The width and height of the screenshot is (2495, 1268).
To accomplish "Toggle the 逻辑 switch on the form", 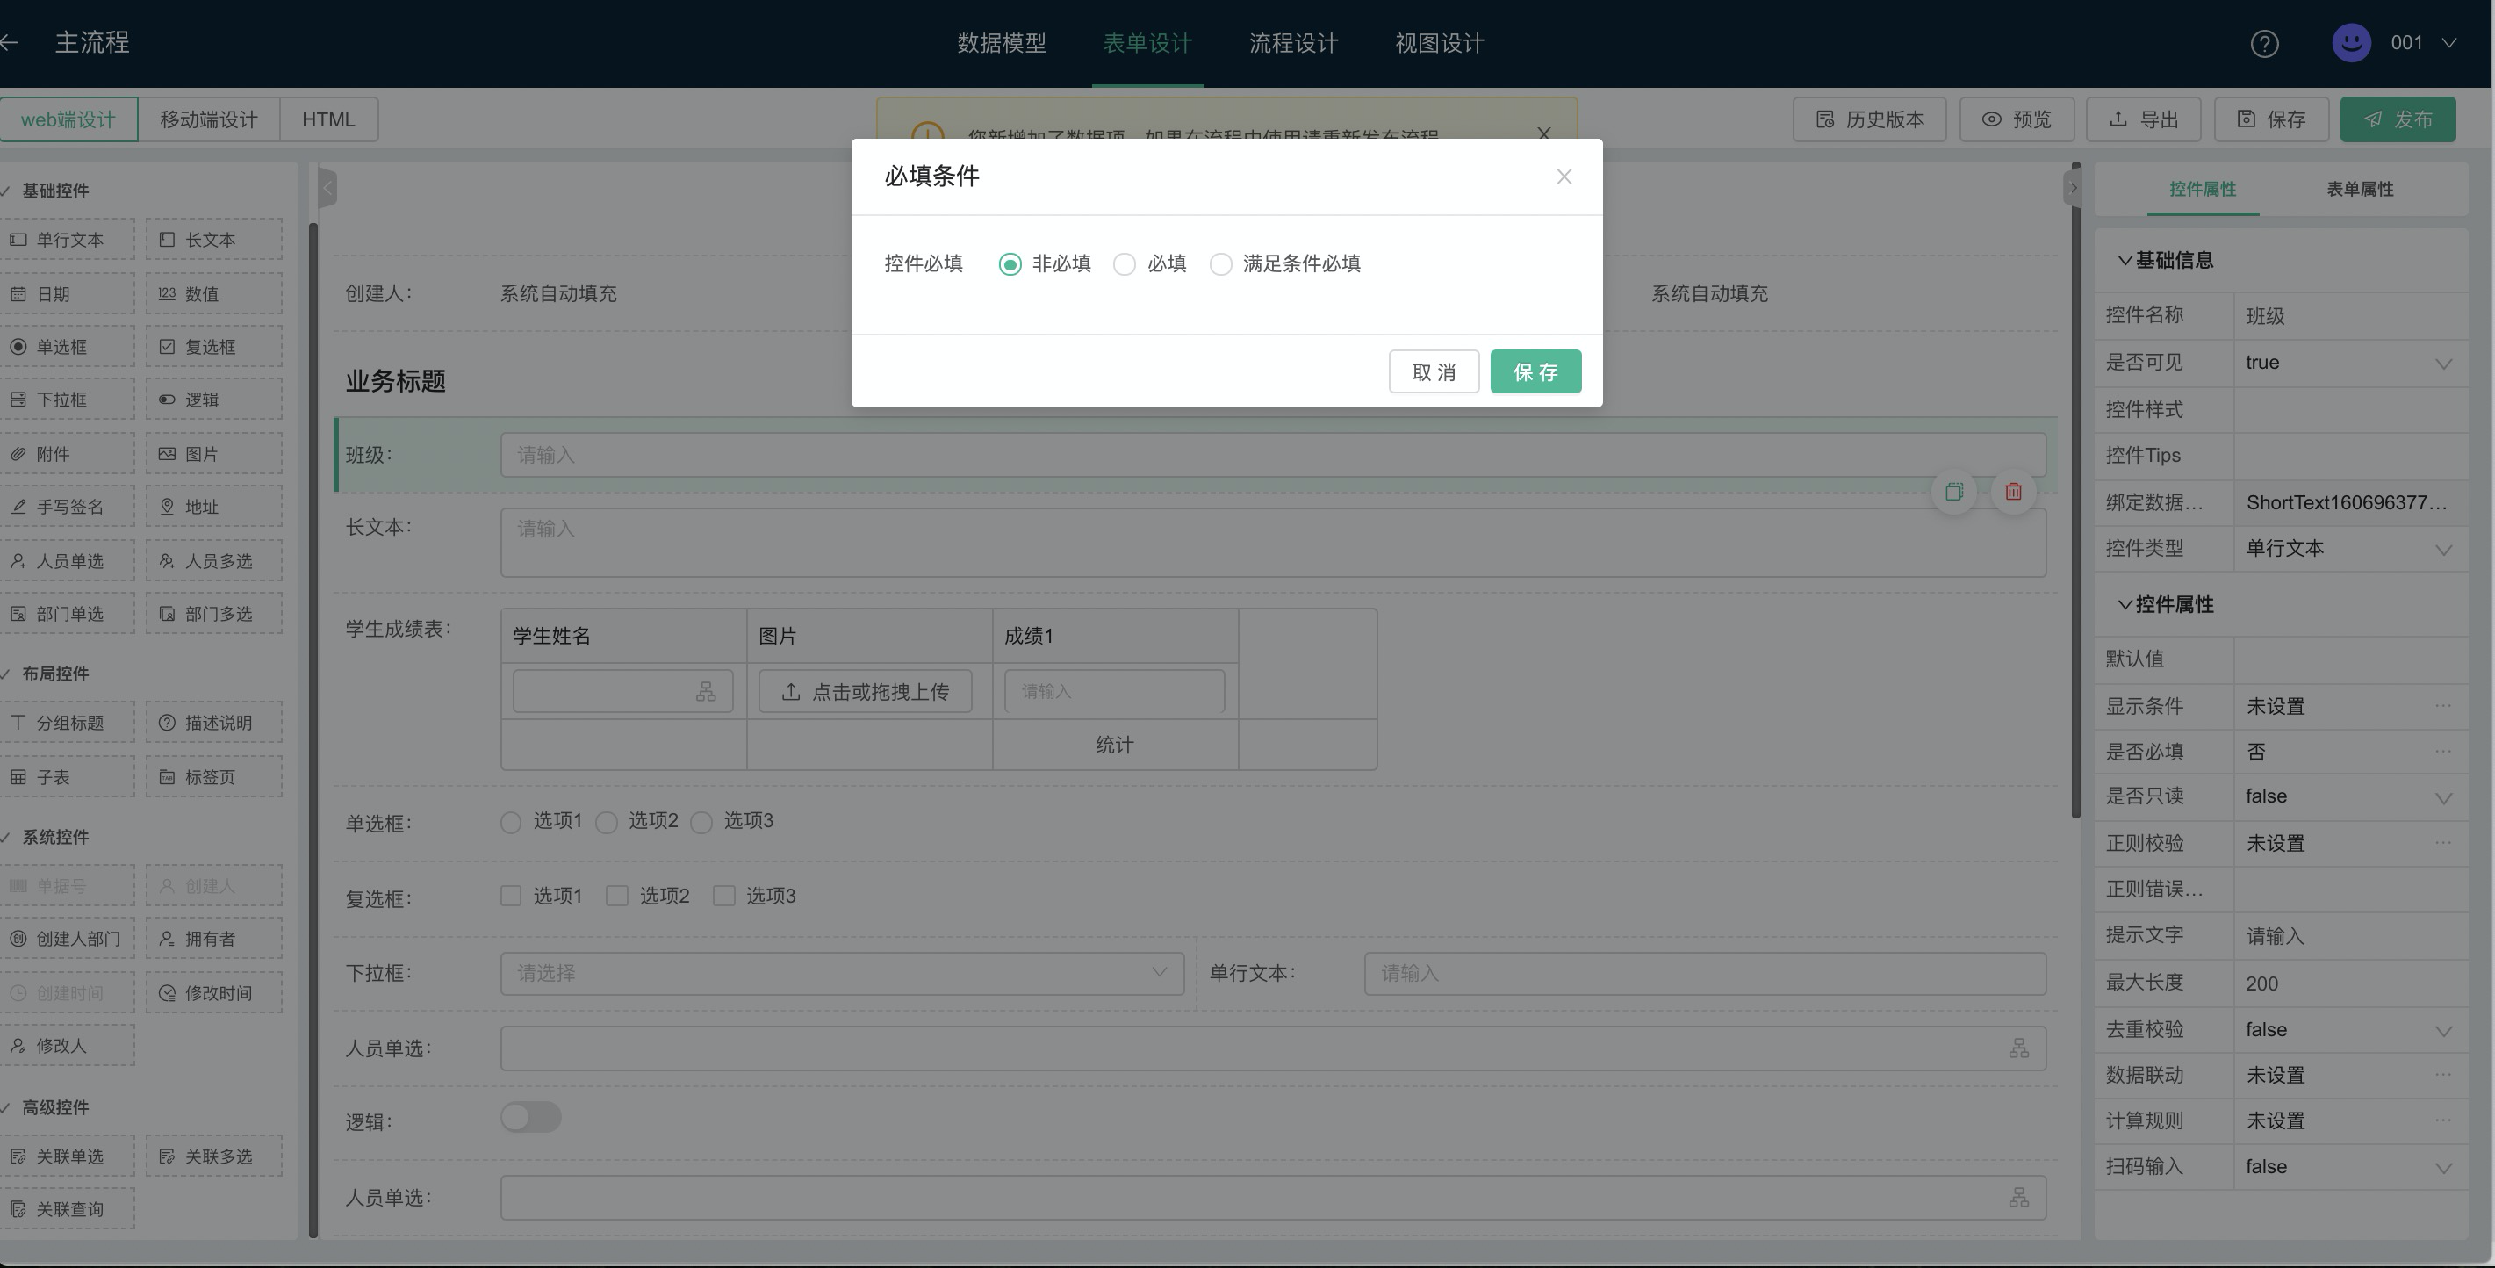I will [531, 1117].
